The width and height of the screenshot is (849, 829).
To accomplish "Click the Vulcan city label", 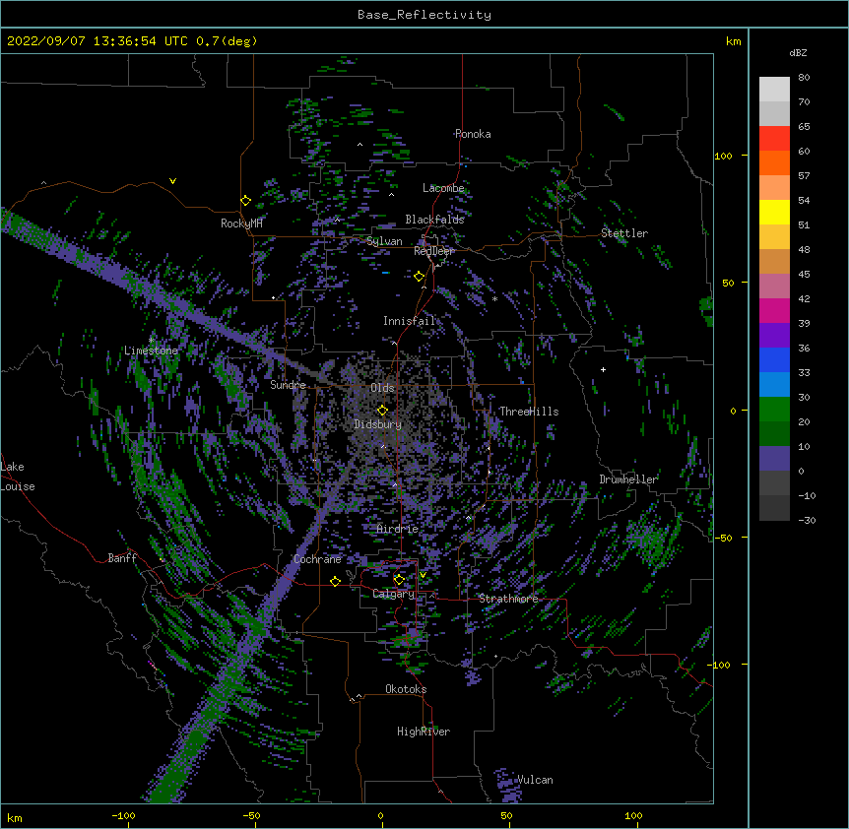I will (x=535, y=780).
